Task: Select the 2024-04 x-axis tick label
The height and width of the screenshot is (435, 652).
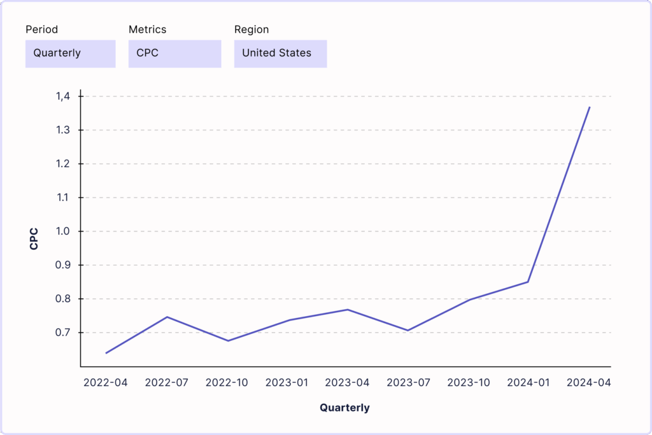Action: tap(589, 383)
